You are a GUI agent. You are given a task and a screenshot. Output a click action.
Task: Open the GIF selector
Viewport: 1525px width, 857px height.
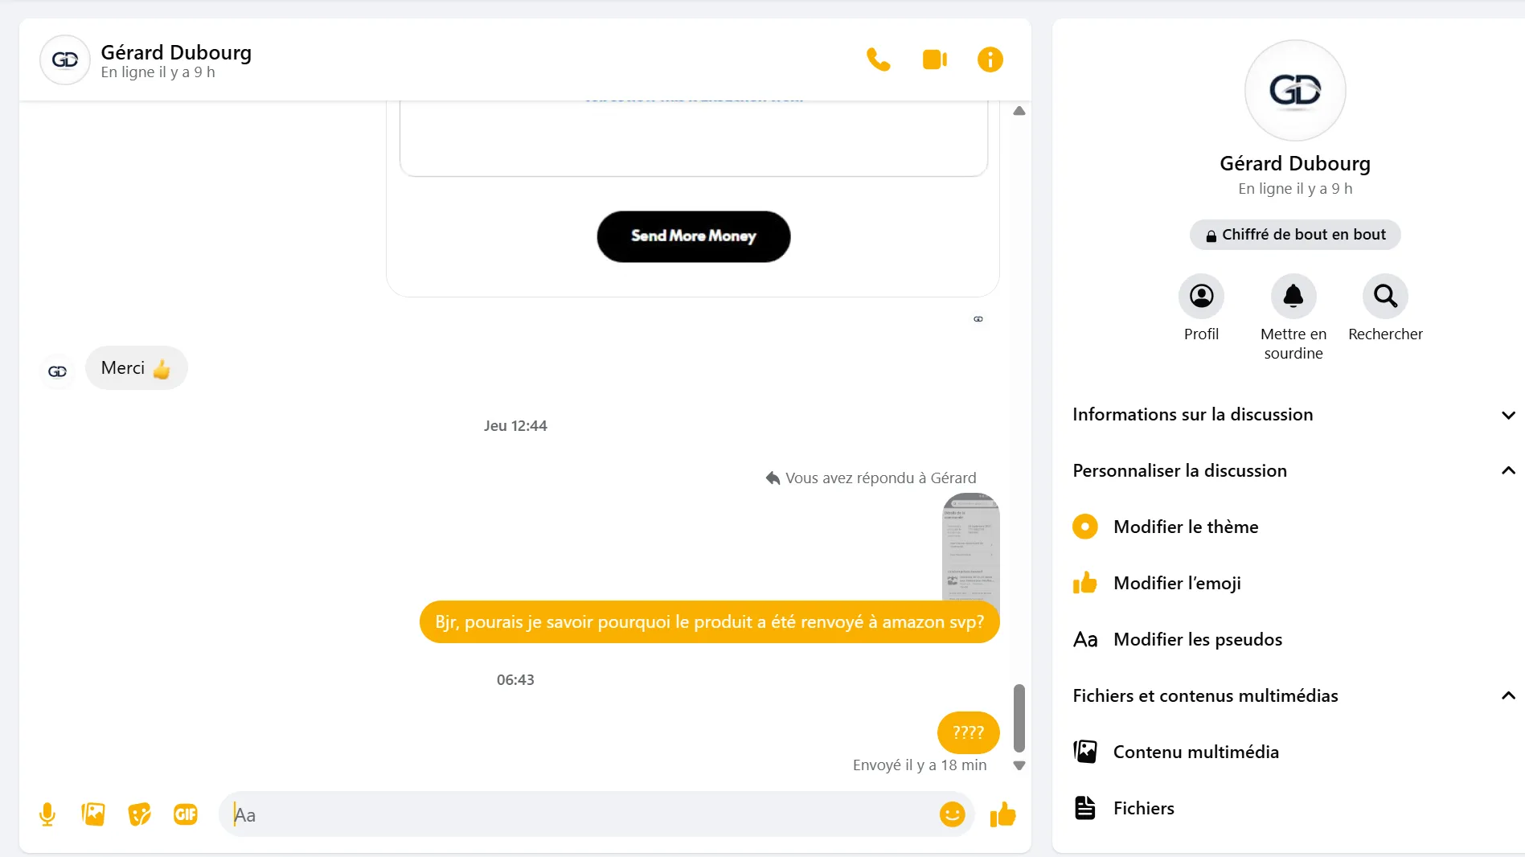click(x=186, y=814)
